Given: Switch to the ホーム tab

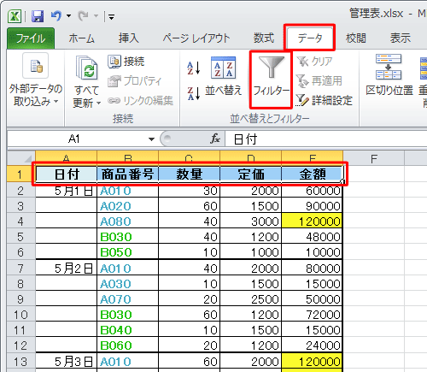Looking at the screenshot, I should click(x=81, y=38).
